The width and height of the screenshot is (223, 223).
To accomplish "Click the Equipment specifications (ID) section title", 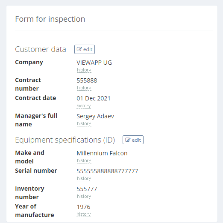I will (65, 140).
